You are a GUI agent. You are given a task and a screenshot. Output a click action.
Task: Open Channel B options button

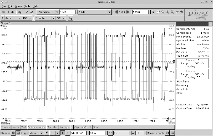pos(36,18)
